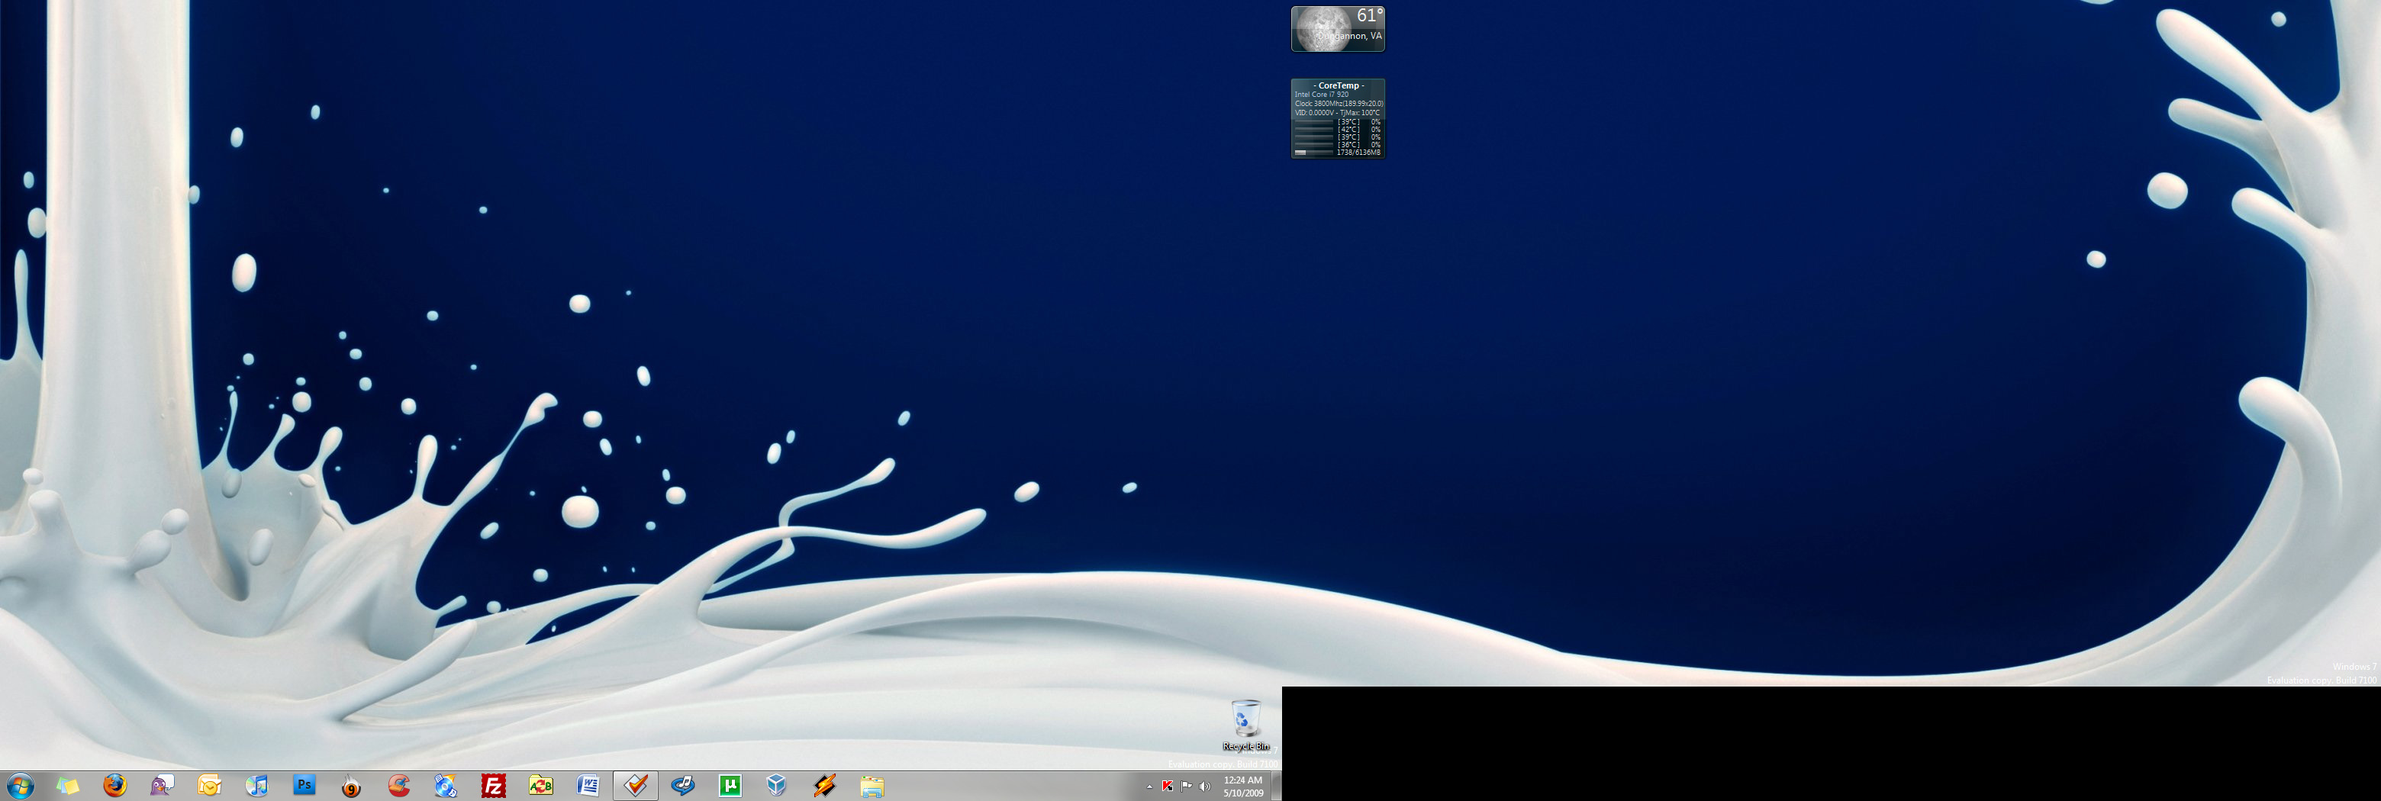Open the A-B rename utility taskbar icon
The width and height of the screenshot is (2381, 801).
(541, 787)
